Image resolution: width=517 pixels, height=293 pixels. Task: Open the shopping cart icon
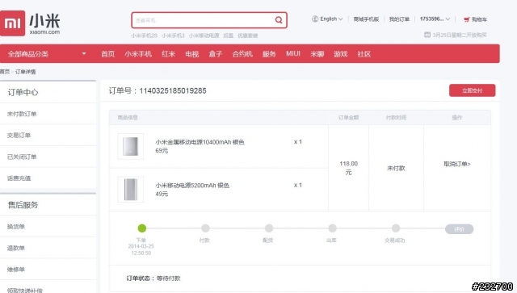[x=466, y=19]
